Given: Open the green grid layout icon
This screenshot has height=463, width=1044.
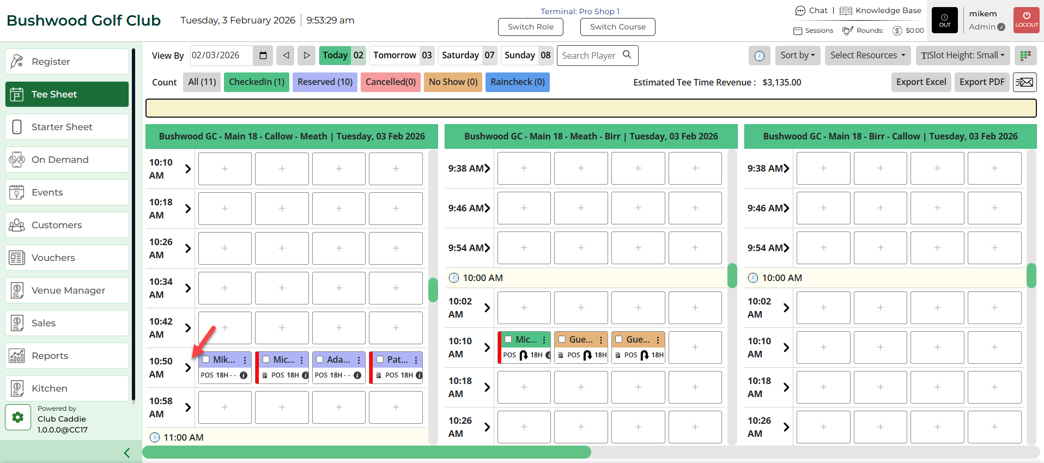Looking at the screenshot, I should 1025,56.
